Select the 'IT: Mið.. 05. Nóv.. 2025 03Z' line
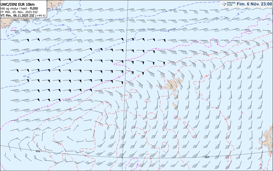Viewport: 273px width, 171px height. pyautogui.click(x=19, y=12)
